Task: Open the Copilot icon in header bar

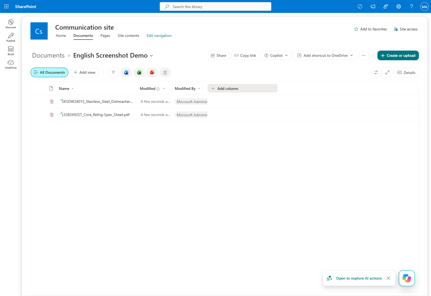Action: 360,6
